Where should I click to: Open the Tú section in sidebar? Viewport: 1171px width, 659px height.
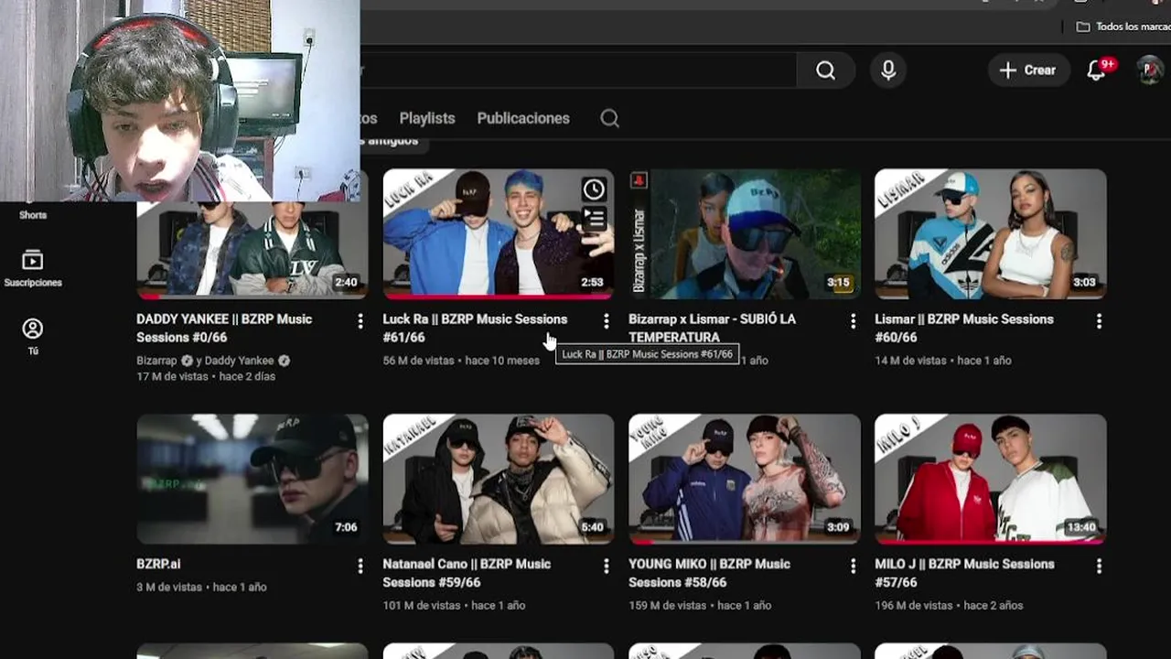pos(33,336)
